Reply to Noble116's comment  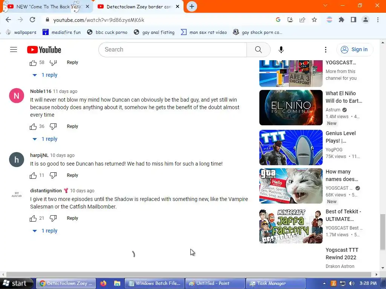(x=72, y=126)
